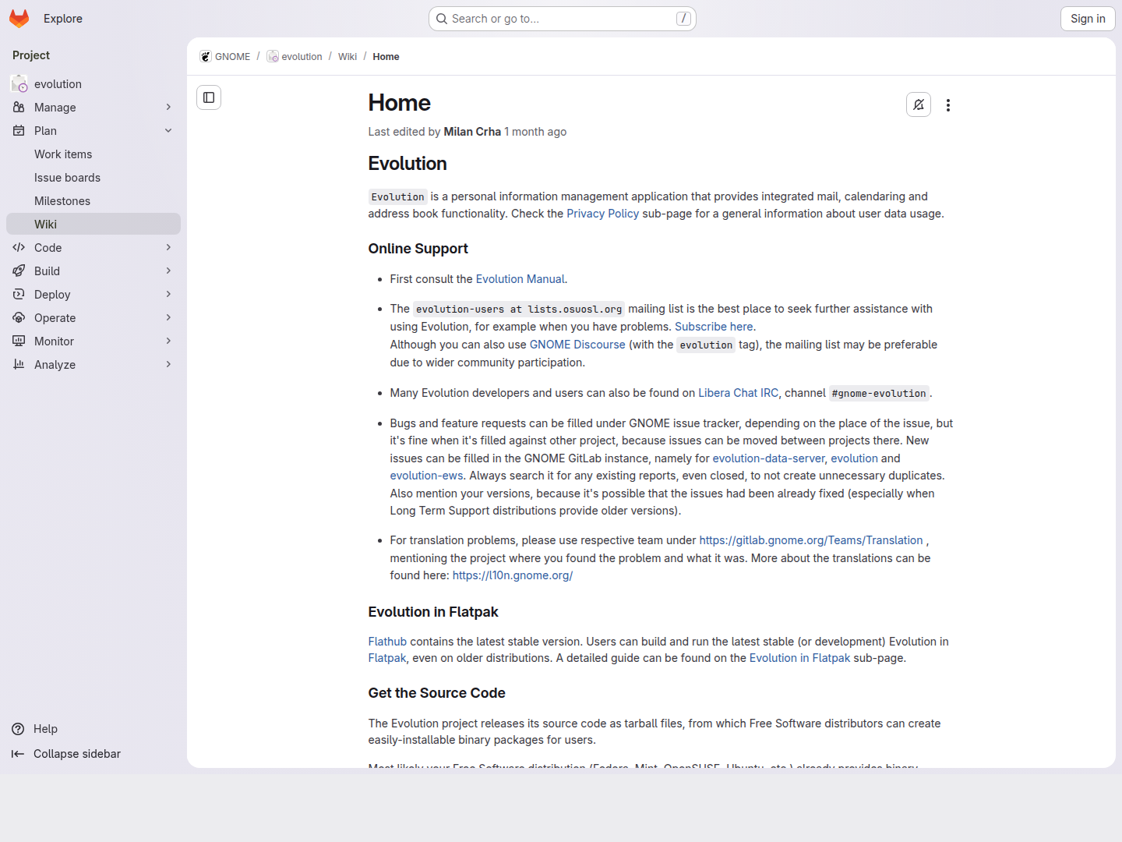Click the Search or go to field
The height and width of the screenshot is (842, 1122).
[563, 19]
